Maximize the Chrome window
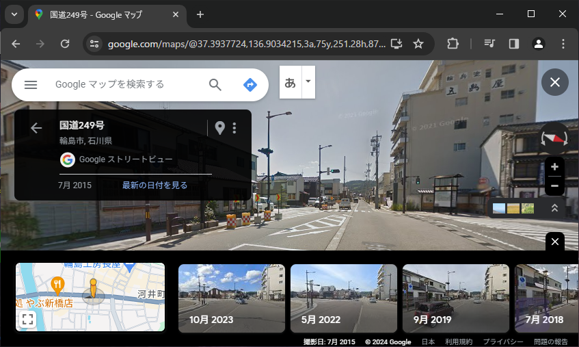The height and width of the screenshot is (347, 579). (x=531, y=14)
